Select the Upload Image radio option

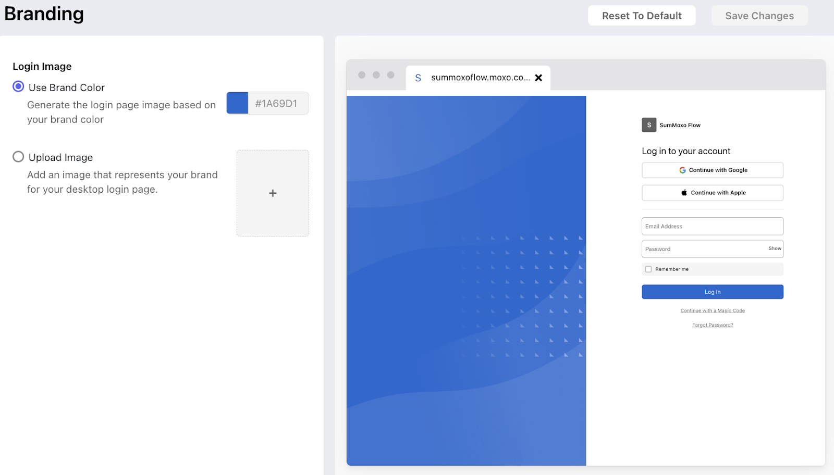tap(18, 157)
